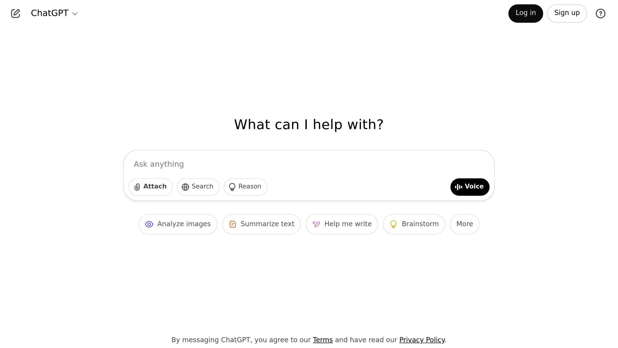
Task: Click the eye icon for Analyze images
Action: pyautogui.click(x=149, y=224)
